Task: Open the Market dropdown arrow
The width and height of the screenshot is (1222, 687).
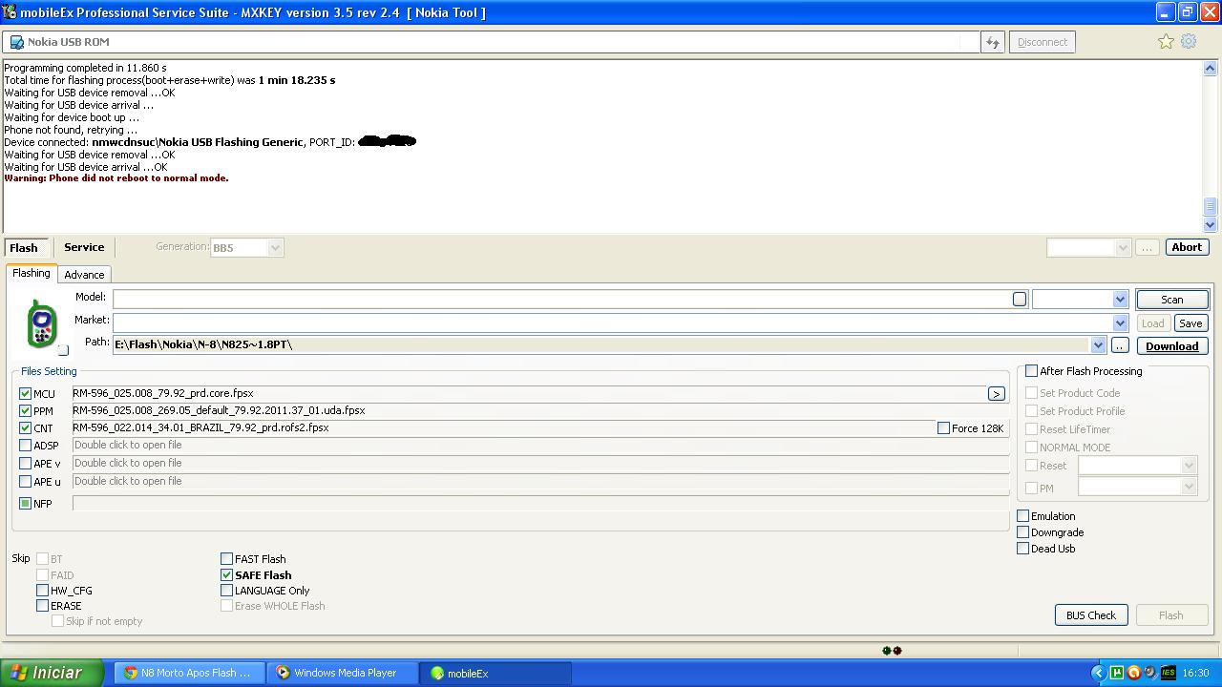Action: tap(1120, 323)
